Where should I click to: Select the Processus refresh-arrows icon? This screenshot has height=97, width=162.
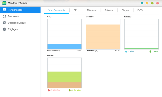click(4, 16)
